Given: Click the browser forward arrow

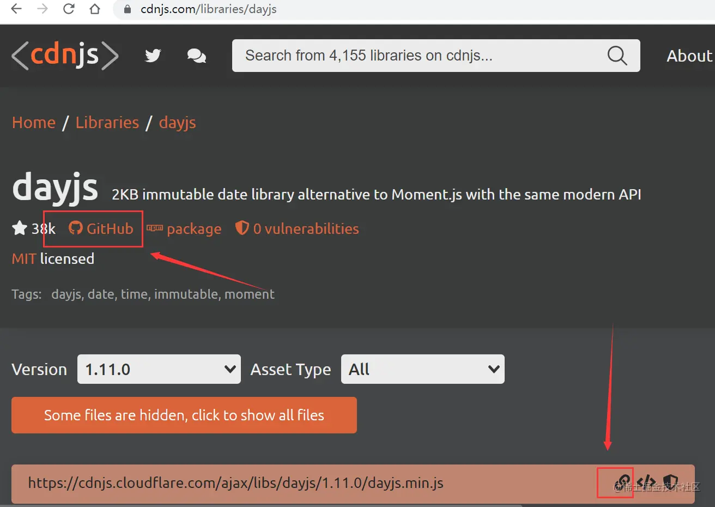Looking at the screenshot, I should click(x=43, y=9).
